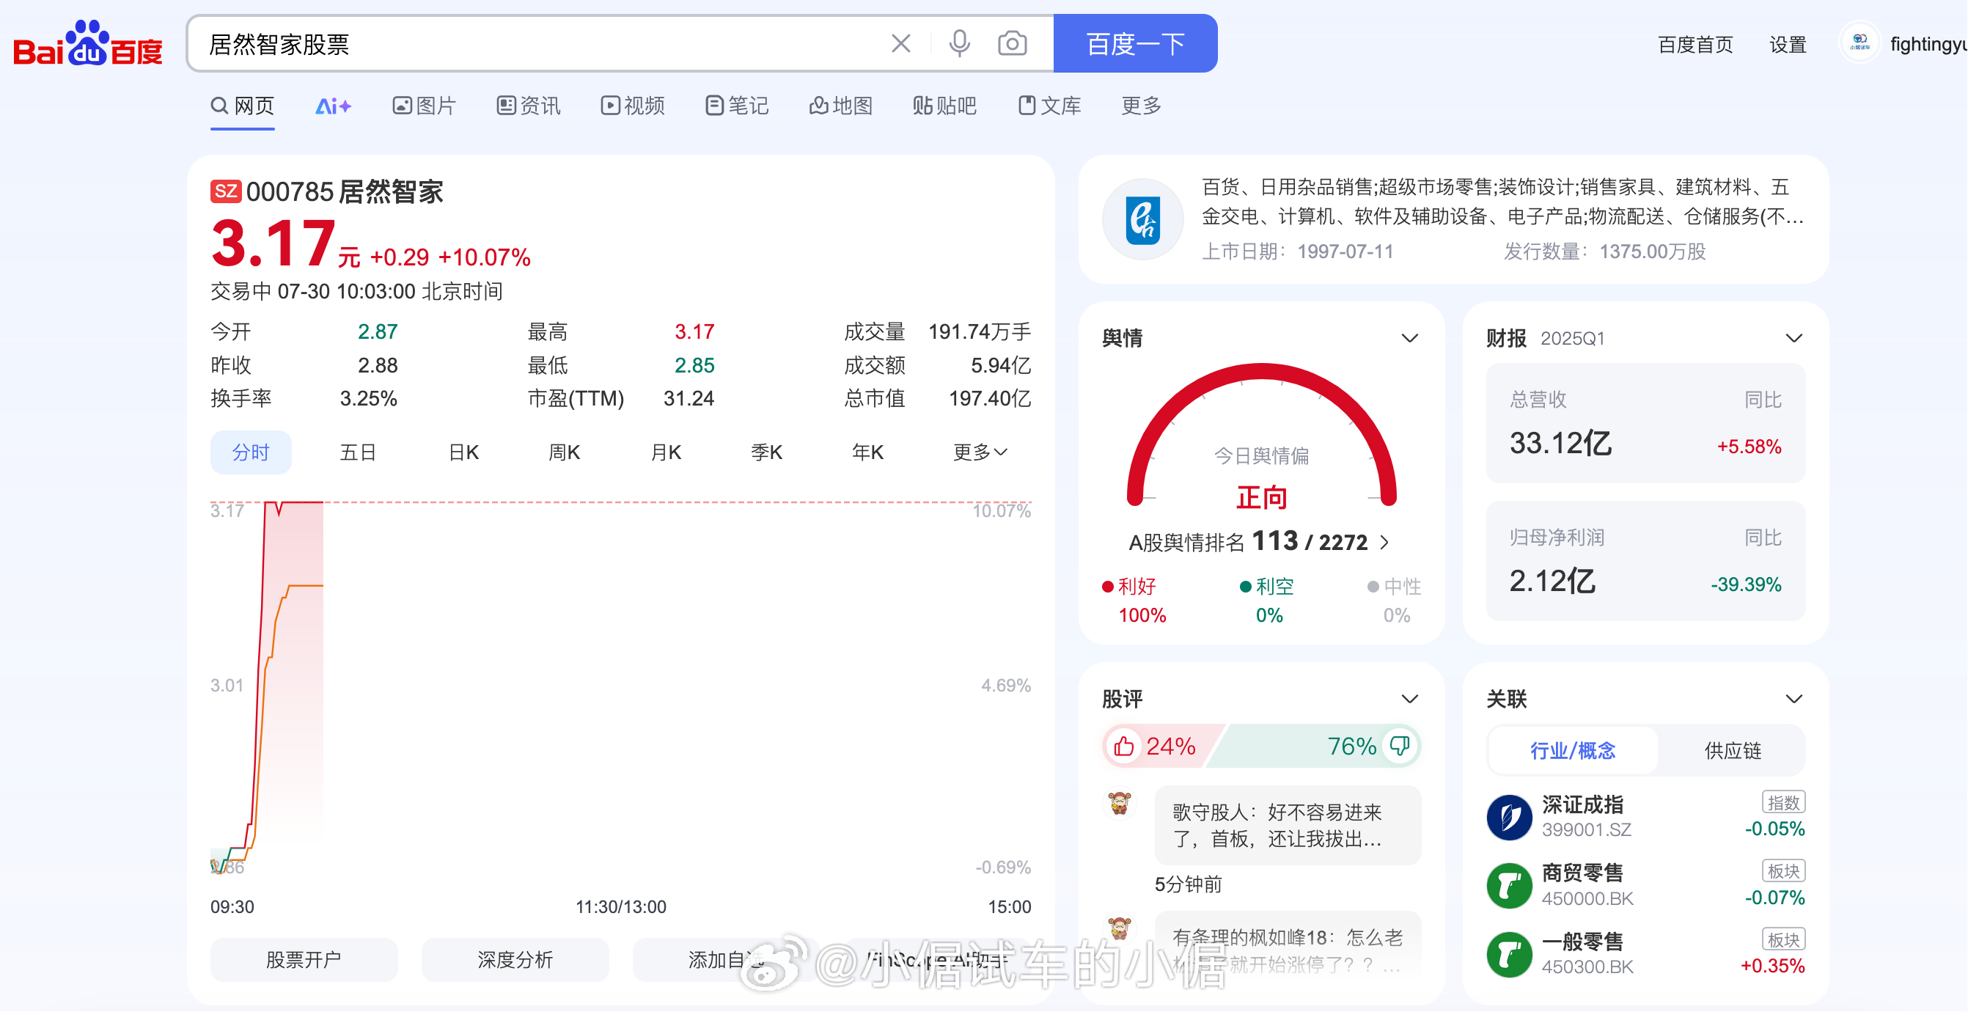Switch to the 地图 tab
1968x1012 pixels.
click(841, 106)
